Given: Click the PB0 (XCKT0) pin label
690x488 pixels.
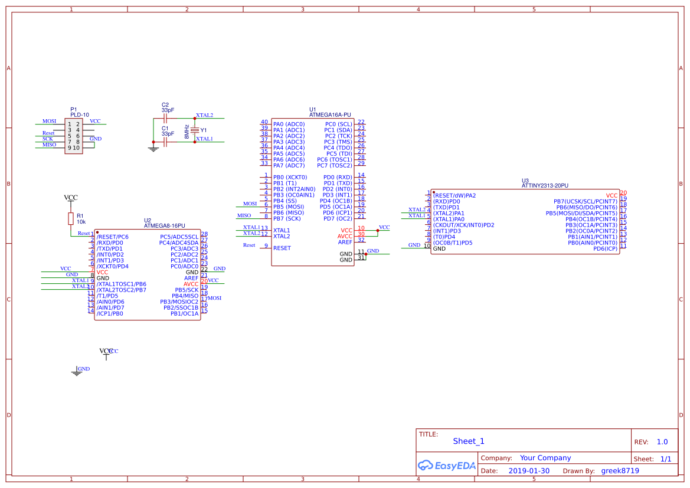Looking at the screenshot, I should pyautogui.click(x=290, y=178).
